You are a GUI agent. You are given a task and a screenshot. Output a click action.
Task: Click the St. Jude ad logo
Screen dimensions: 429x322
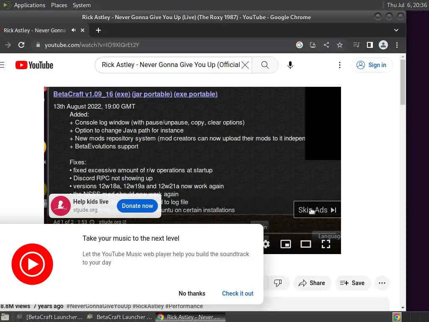click(60, 206)
